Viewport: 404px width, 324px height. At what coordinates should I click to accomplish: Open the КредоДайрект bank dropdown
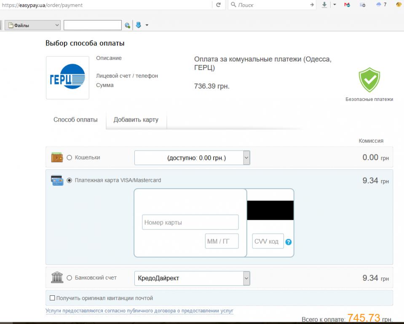[x=246, y=278]
